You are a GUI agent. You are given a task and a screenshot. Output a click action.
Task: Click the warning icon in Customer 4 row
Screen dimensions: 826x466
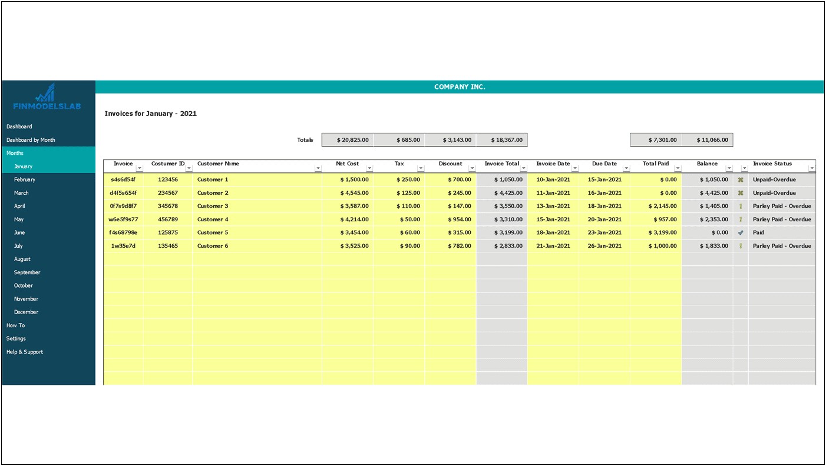tap(741, 219)
